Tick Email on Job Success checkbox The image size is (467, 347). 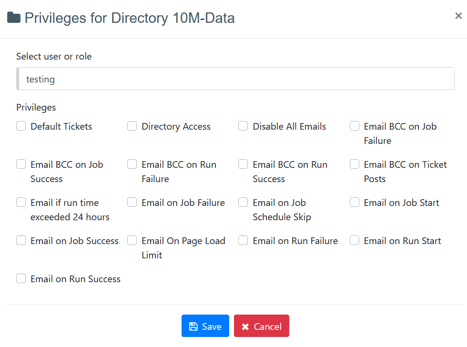21,241
